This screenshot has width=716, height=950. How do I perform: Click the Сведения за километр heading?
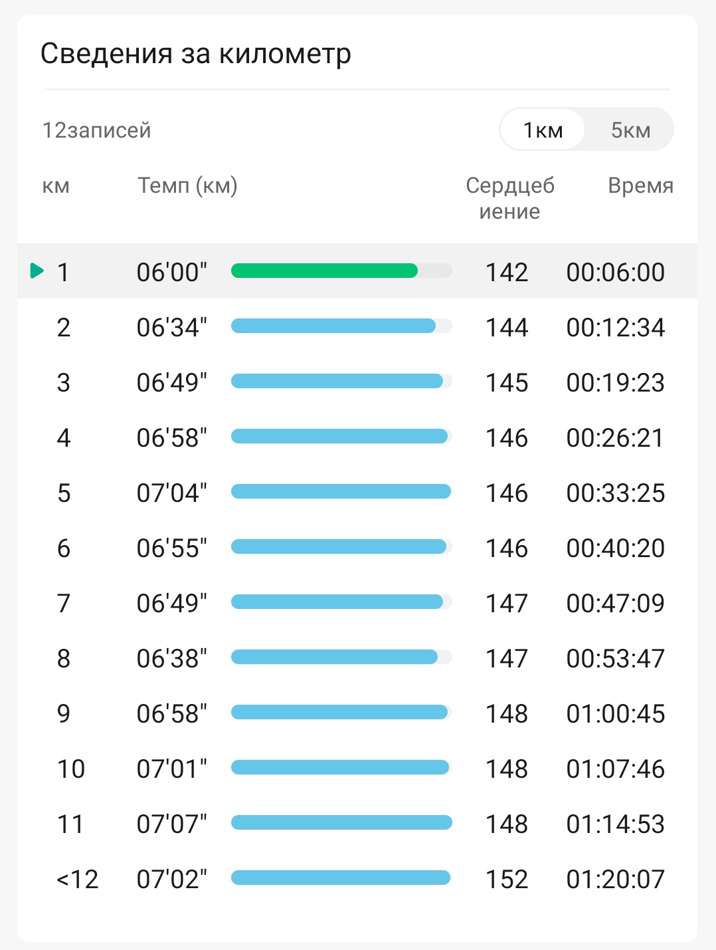(x=196, y=54)
